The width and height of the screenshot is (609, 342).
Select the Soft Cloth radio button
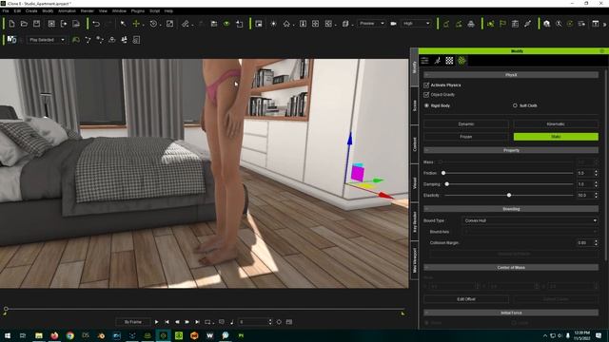pos(515,105)
